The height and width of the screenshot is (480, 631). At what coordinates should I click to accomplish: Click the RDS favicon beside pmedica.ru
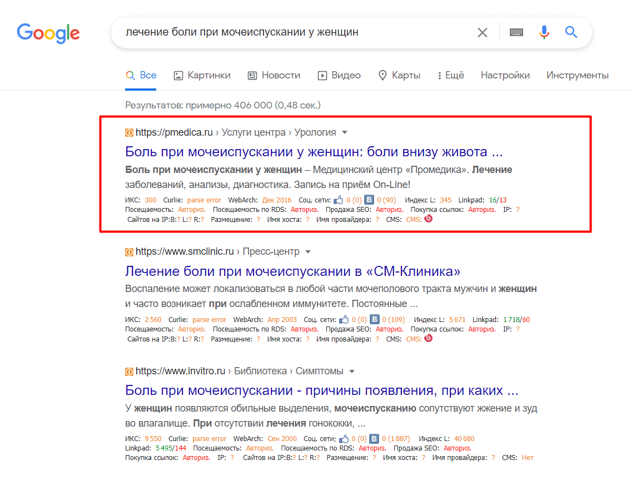pyautogui.click(x=129, y=132)
